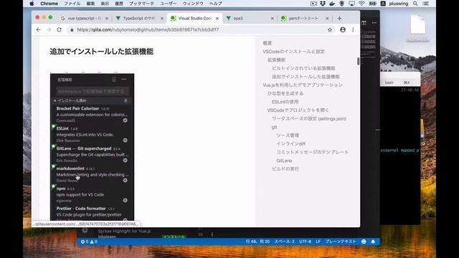Open the Chrome profile account icon
Screen dimensions: 459x258
343,29
